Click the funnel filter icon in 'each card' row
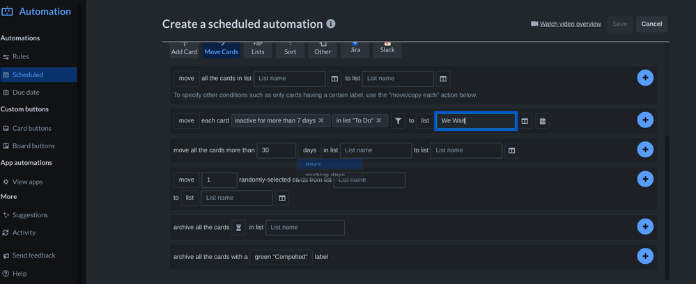 [398, 120]
